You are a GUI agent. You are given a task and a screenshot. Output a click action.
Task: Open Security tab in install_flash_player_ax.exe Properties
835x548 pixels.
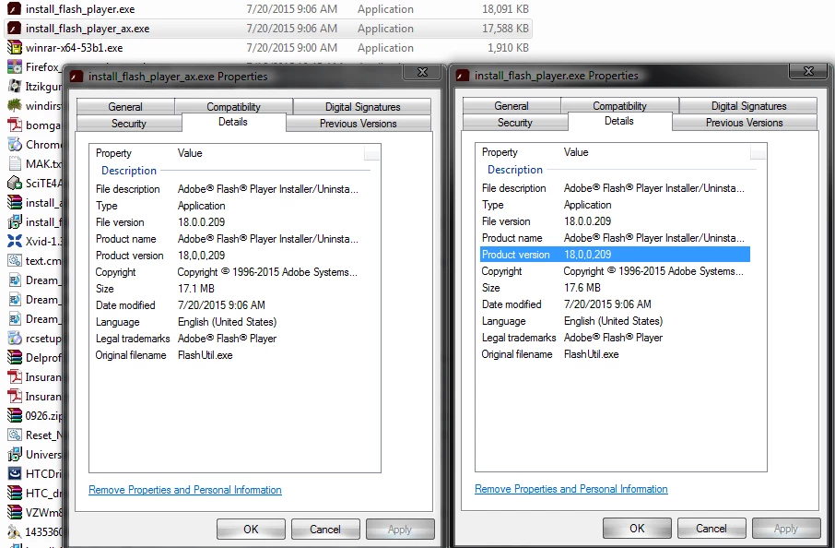pyautogui.click(x=129, y=123)
